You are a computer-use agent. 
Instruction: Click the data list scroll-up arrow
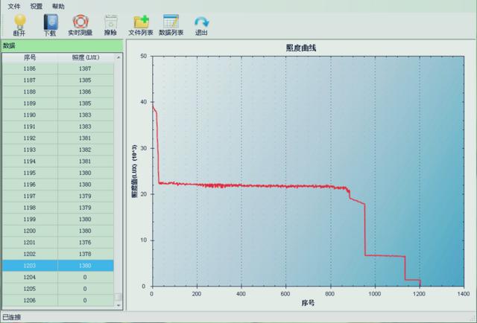pos(119,57)
